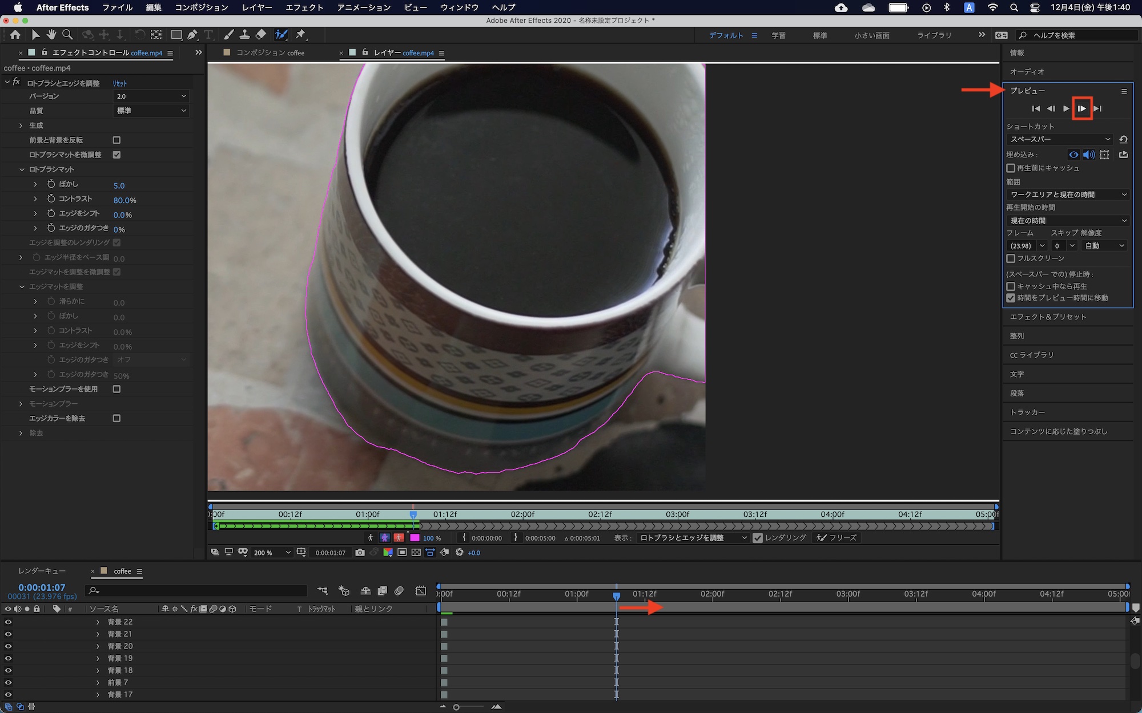The image size is (1142, 713).
Task: Select the Roto Brush tool in toolbar
Action: click(x=281, y=35)
